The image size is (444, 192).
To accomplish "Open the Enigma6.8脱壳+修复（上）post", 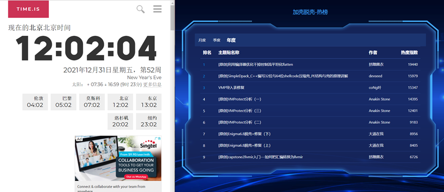I will 244,146.
